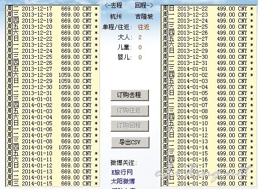
Task: Select outbound row 2013-12-24 at 669.00 CNY
Action: pos(53,51)
